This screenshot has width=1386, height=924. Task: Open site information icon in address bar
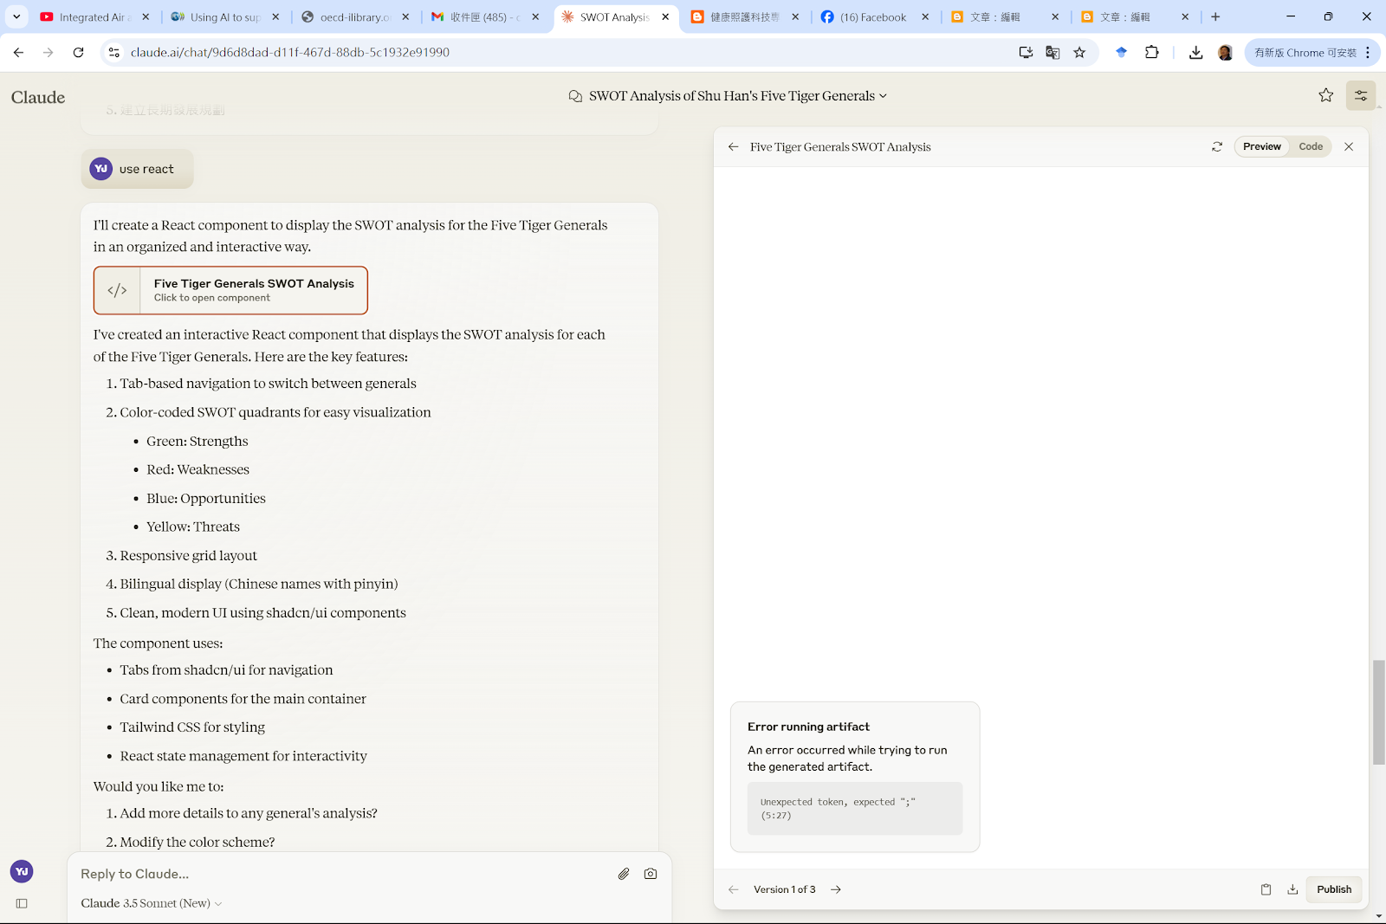(113, 52)
